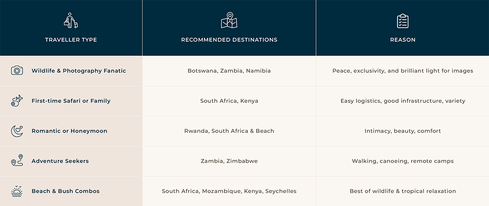Click the moon and heart honeymoon icon
The image size is (489, 206).
(17, 131)
